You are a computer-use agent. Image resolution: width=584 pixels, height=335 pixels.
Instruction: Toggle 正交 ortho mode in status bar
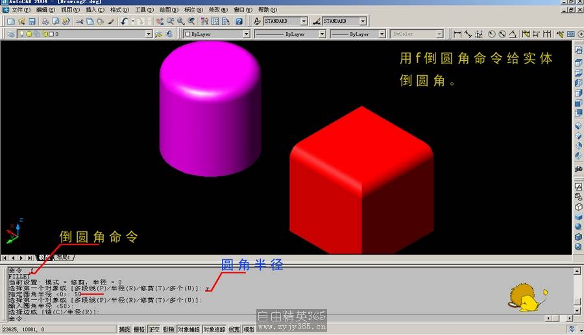(x=154, y=330)
